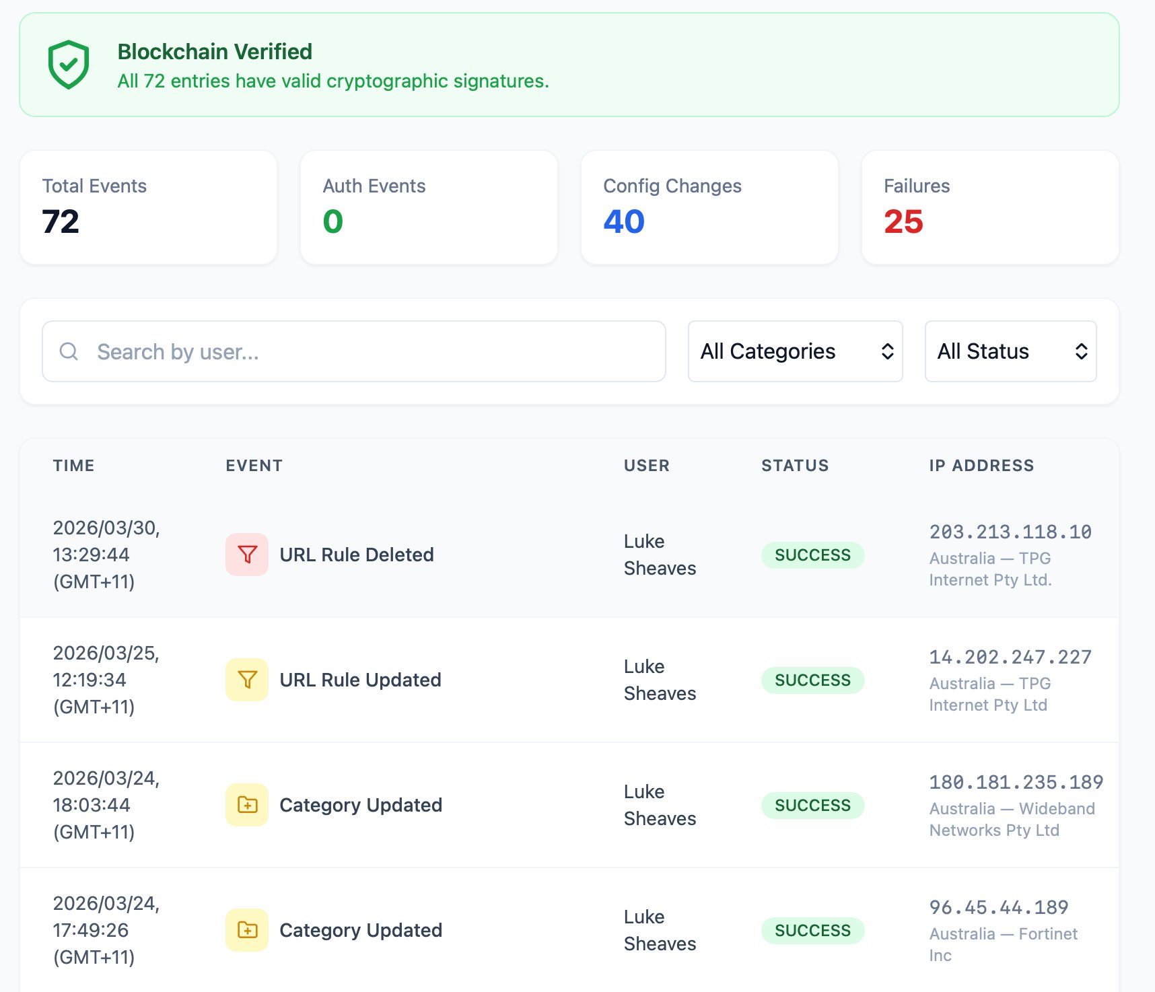Select the Failures stat card
Viewport: 1155px width, 992px height.
point(989,207)
